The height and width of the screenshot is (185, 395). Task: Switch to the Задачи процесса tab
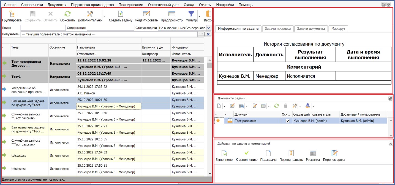[x=278, y=29]
